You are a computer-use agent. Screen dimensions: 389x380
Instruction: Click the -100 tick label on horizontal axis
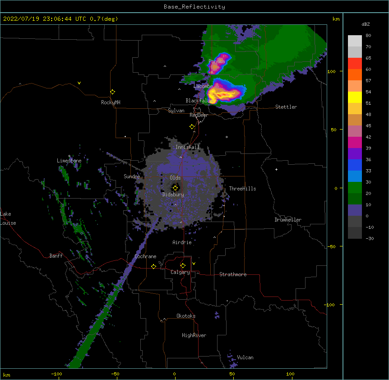(56, 374)
